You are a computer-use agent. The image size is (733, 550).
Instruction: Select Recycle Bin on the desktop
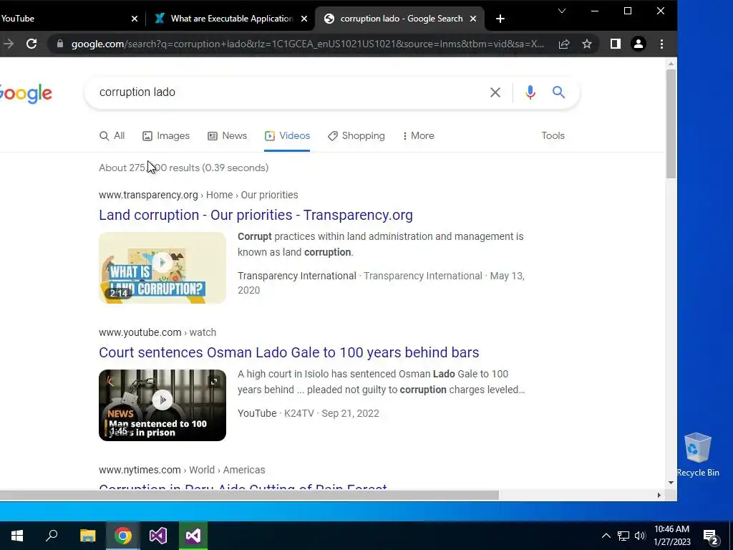(698, 455)
